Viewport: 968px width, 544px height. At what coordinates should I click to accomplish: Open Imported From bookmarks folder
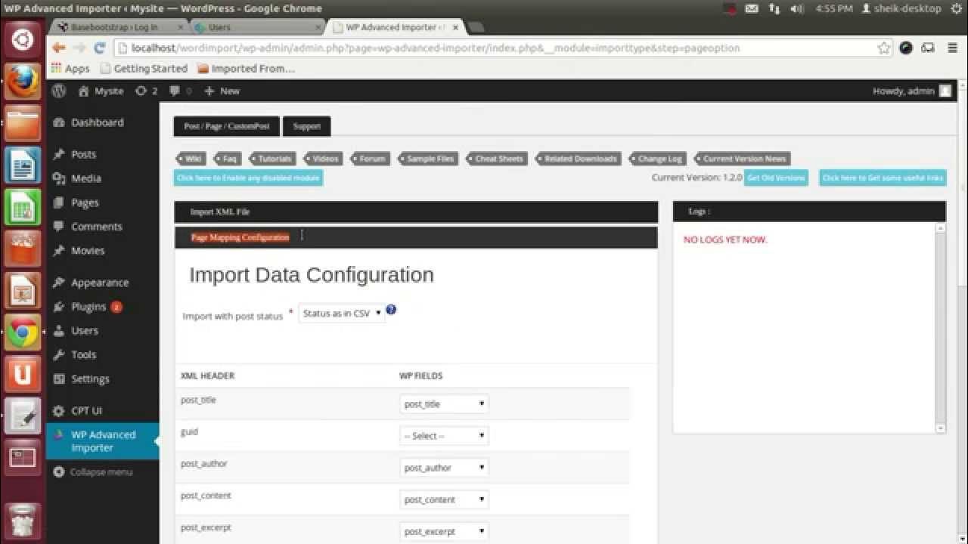246,68
